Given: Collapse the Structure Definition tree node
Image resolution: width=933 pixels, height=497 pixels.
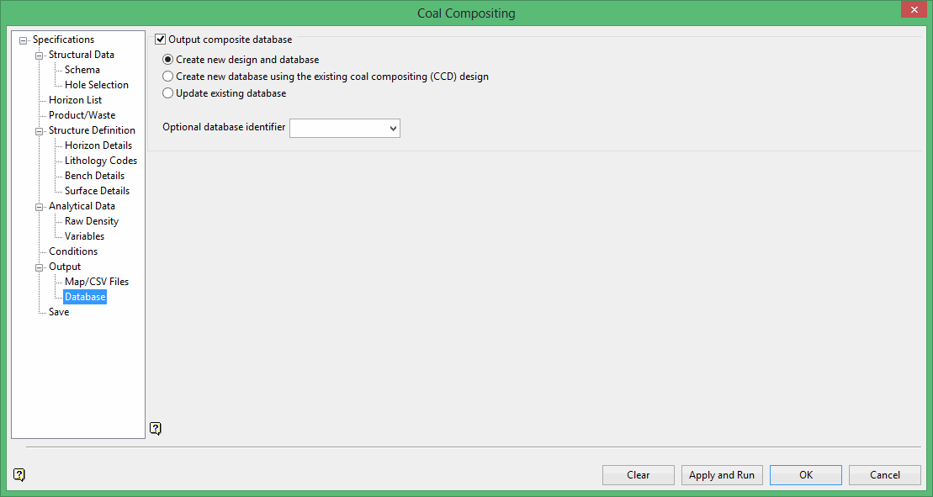Looking at the screenshot, I should (40, 131).
